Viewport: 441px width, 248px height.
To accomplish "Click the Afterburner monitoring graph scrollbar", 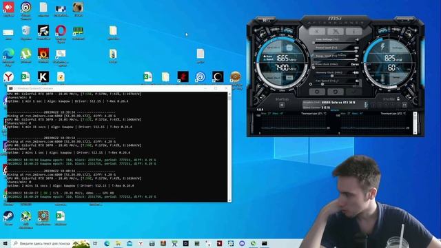I will click(415, 123).
